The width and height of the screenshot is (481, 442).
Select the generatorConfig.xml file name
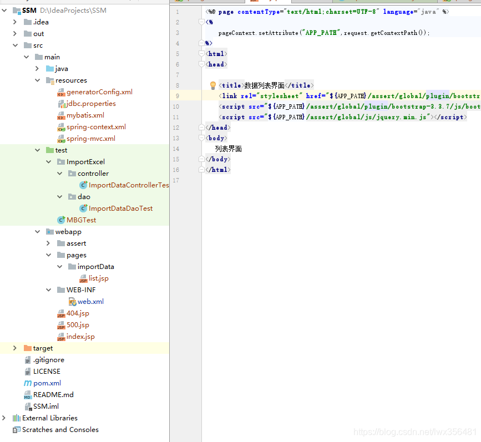99,92
